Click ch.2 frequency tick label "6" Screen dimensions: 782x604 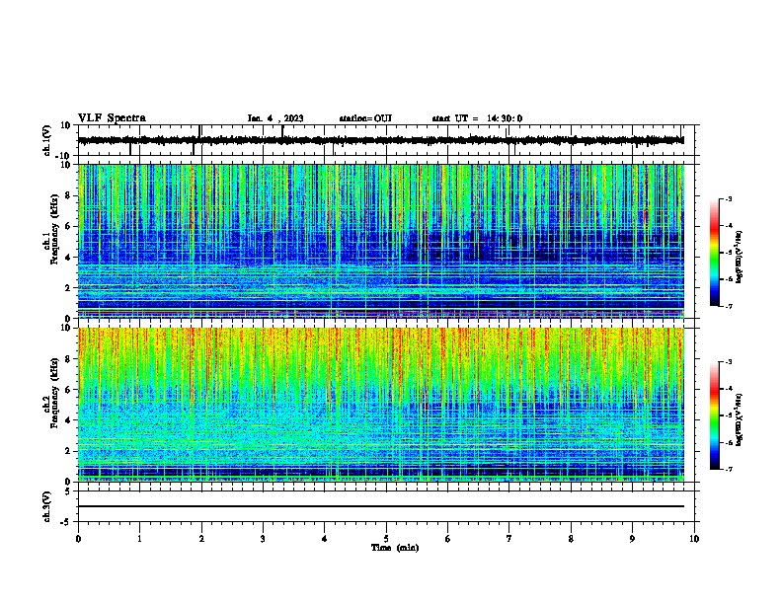[x=68, y=390]
